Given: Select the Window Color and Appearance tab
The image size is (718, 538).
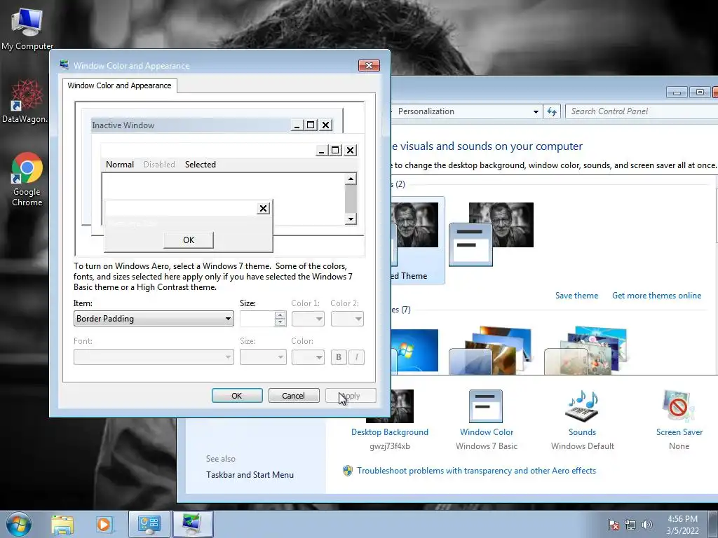Looking at the screenshot, I should (x=119, y=85).
